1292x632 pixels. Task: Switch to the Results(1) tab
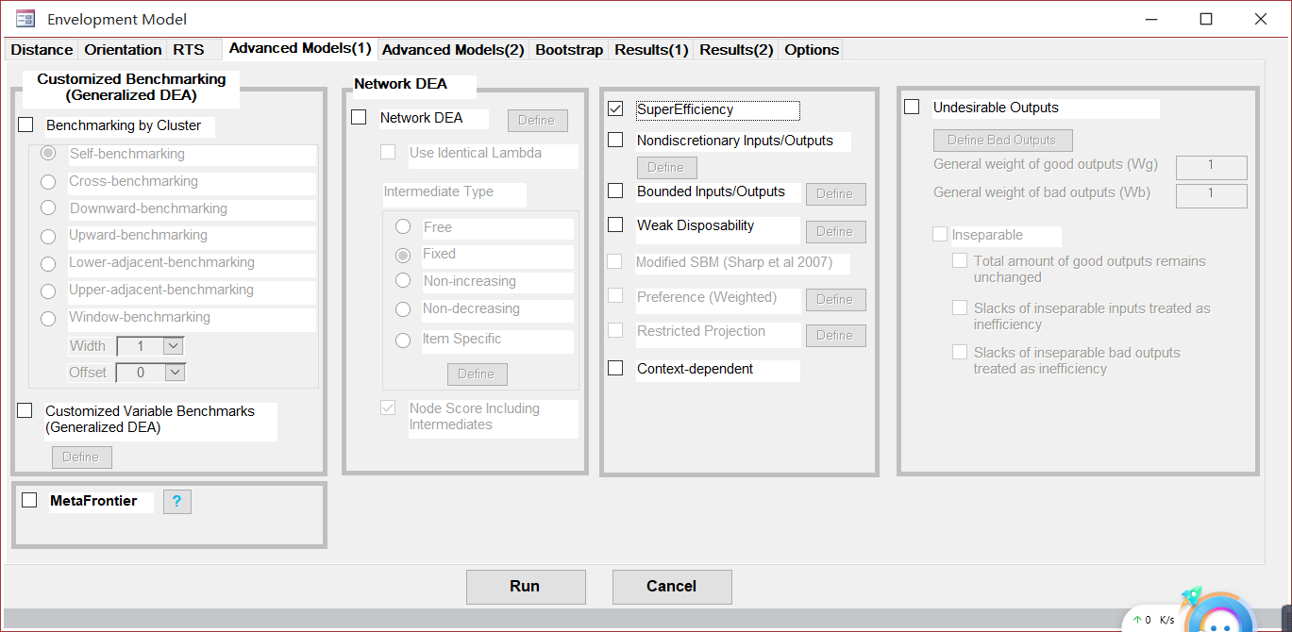pos(650,49)
